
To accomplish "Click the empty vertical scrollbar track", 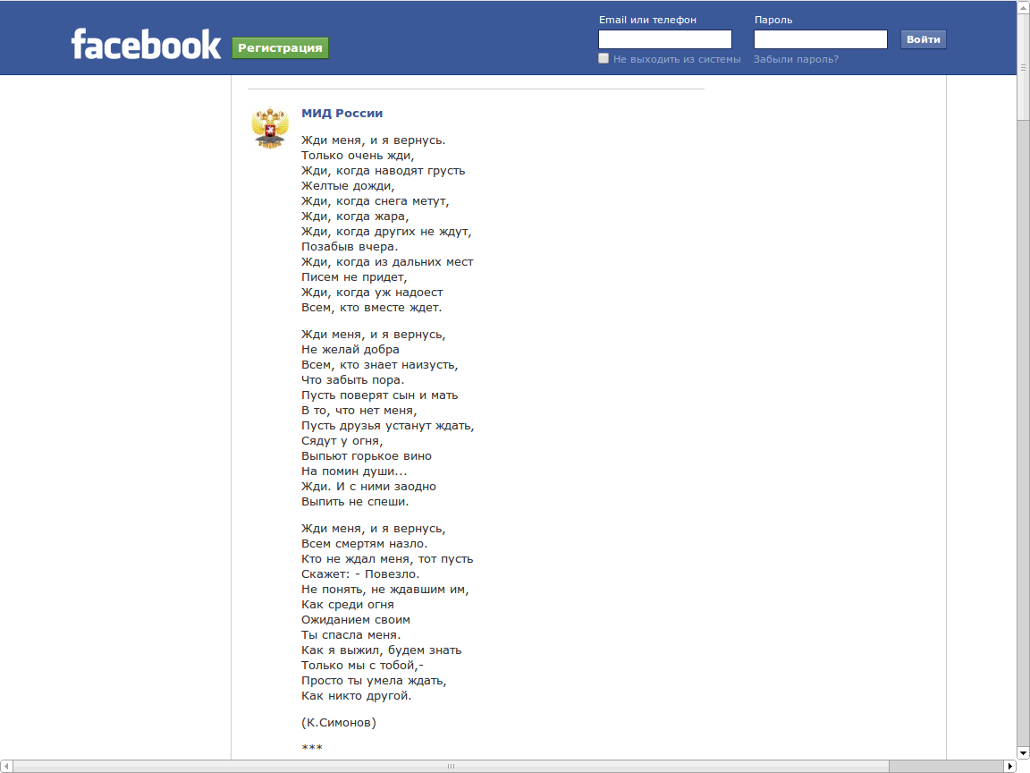I will 1023,434.
